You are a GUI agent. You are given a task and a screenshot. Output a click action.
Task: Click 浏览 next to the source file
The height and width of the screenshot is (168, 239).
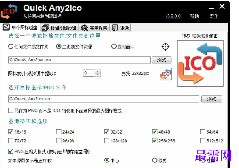click(162, 60)
